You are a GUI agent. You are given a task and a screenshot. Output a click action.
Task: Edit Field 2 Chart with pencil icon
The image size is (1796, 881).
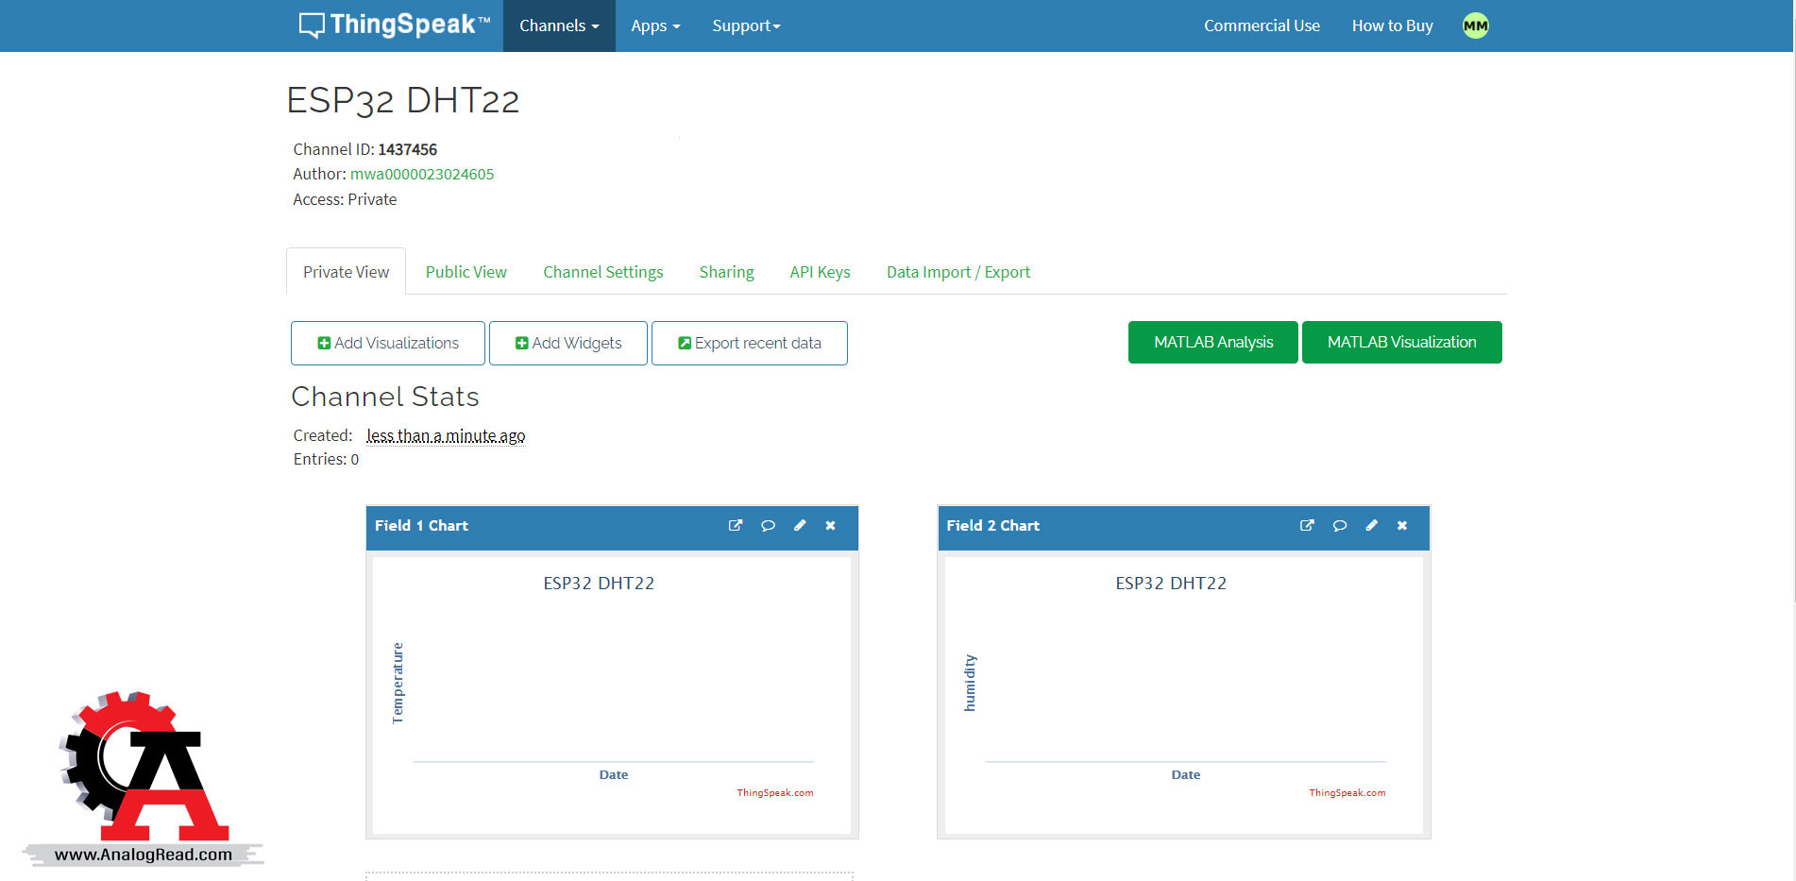click(x=1371, y=526)
